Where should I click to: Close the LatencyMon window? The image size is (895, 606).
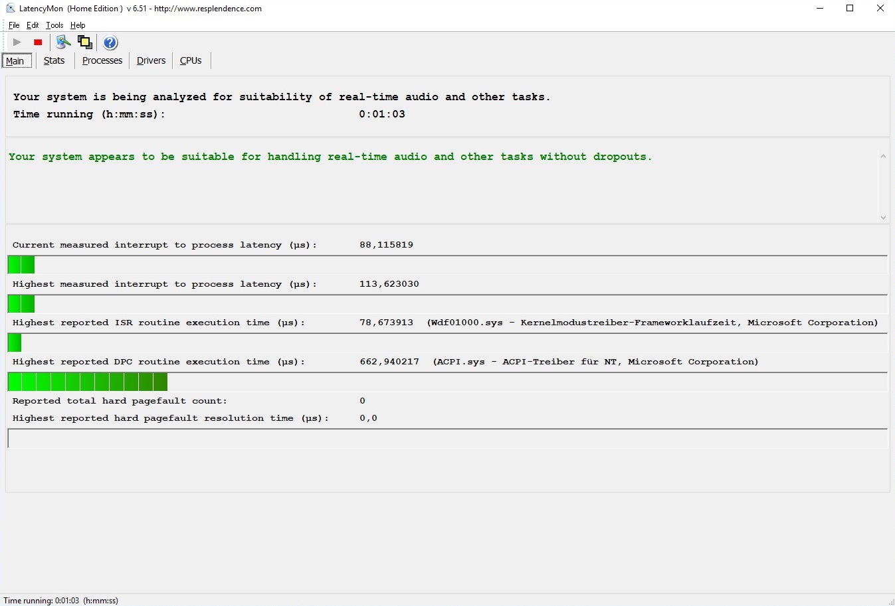click(x=880, y=9)
